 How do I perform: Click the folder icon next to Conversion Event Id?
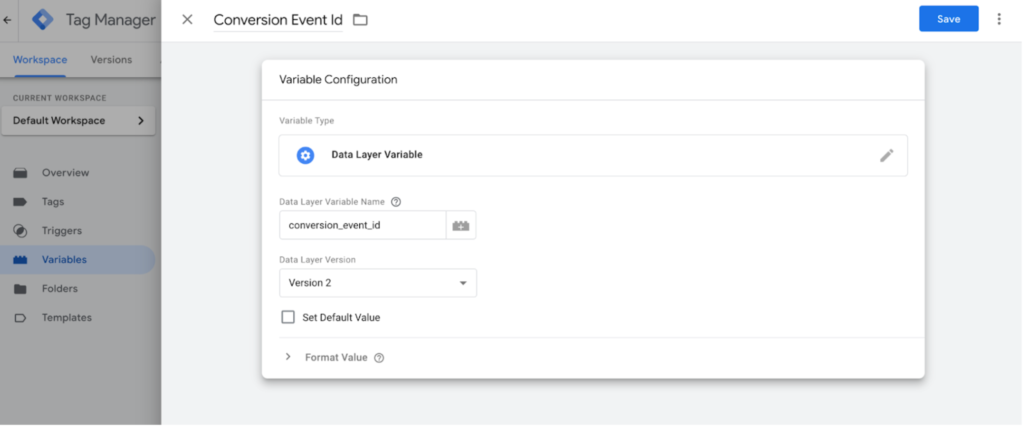[x=360, y=20]
